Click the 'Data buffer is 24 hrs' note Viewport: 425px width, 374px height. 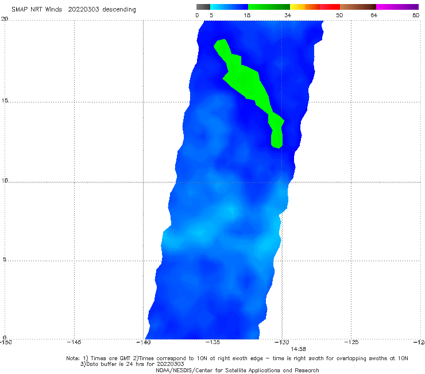132,364
